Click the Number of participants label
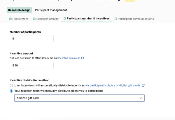This screenshot has width=175, height=120. tap(25, 32)
